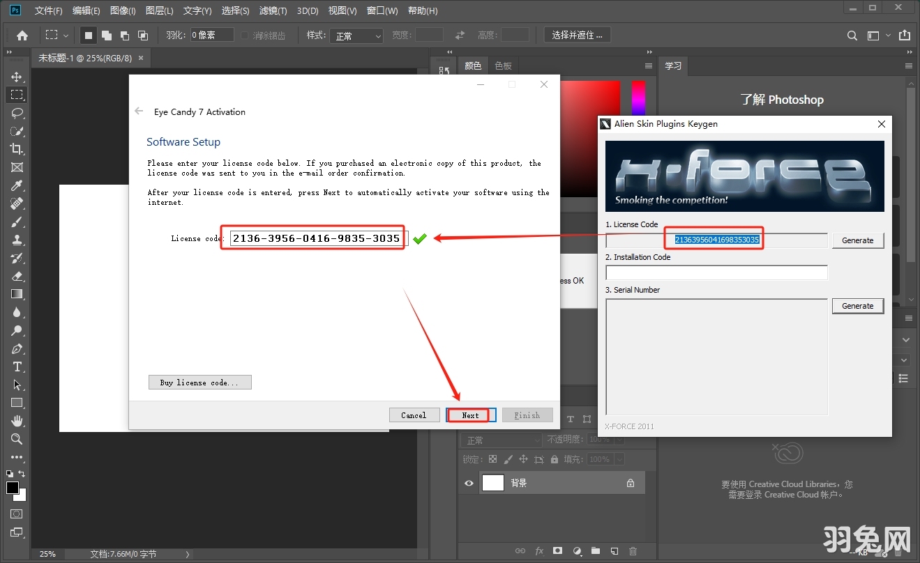Select the Move tool
The width and height of the screenshot is (920, 563).
click(17, 77)
